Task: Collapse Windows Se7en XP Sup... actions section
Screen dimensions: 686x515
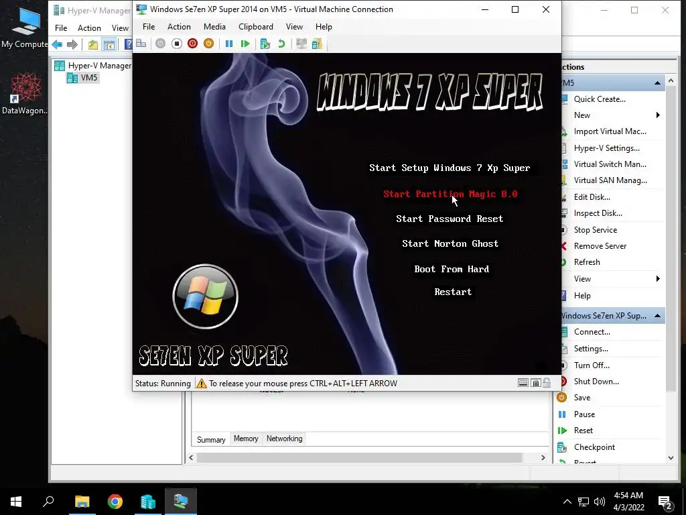Action: click(657, 316)
